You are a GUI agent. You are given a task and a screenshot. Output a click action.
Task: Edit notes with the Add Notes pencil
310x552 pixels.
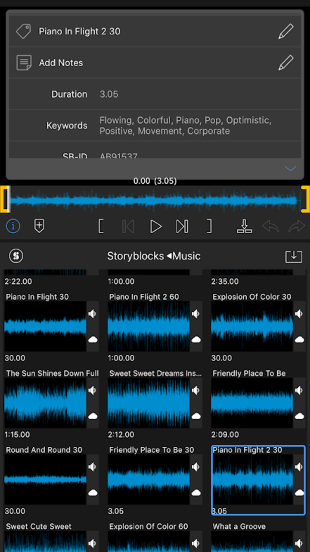(286, 63)
